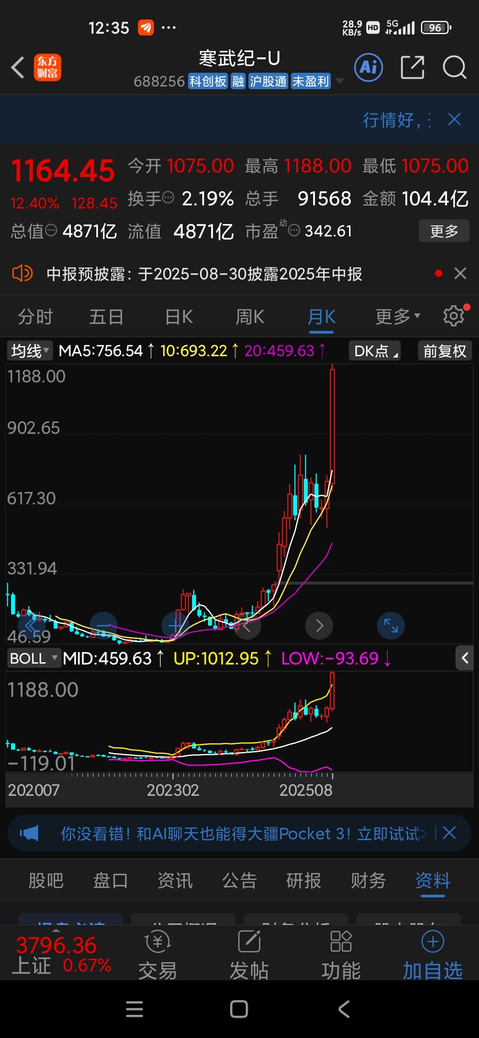Screen dimensions: 479x1038
Task: Close the 行情好 banner
Action: (x=454, y=119)
